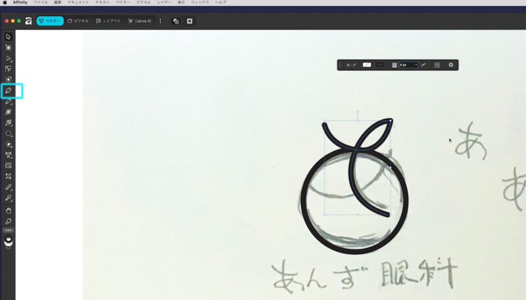Select the Place Image tool
This screenshot has height=300, width=526.
tap(9, 165)
